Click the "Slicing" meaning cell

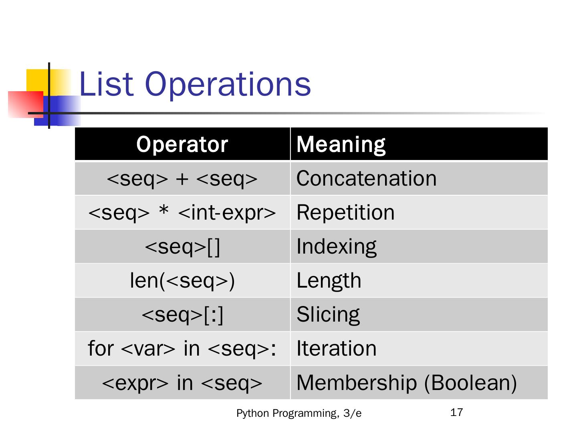pos(328,314)
